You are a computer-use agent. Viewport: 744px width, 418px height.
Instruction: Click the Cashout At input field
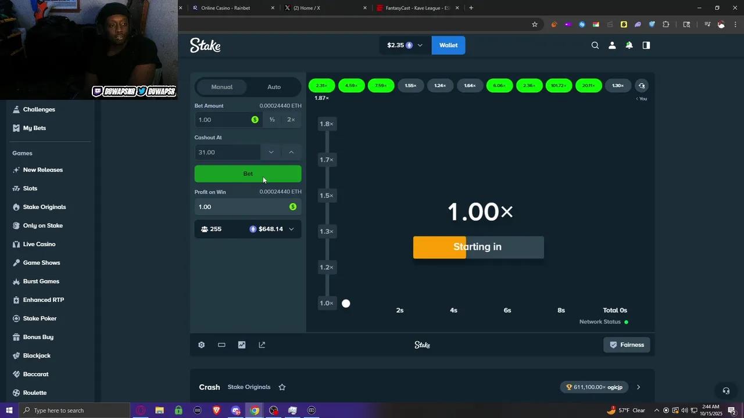(227, 152)
